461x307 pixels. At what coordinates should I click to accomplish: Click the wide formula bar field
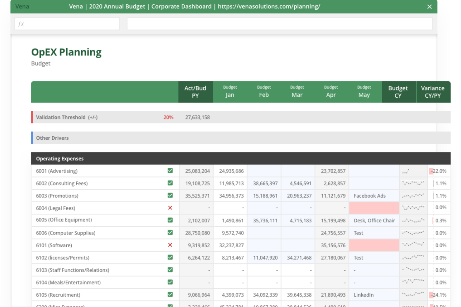coord(279,24)
